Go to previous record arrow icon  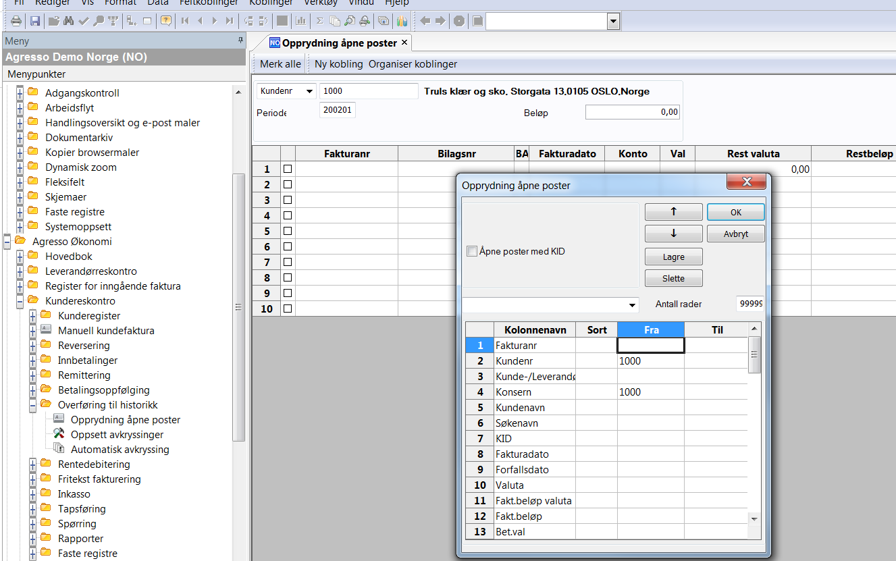200,21
